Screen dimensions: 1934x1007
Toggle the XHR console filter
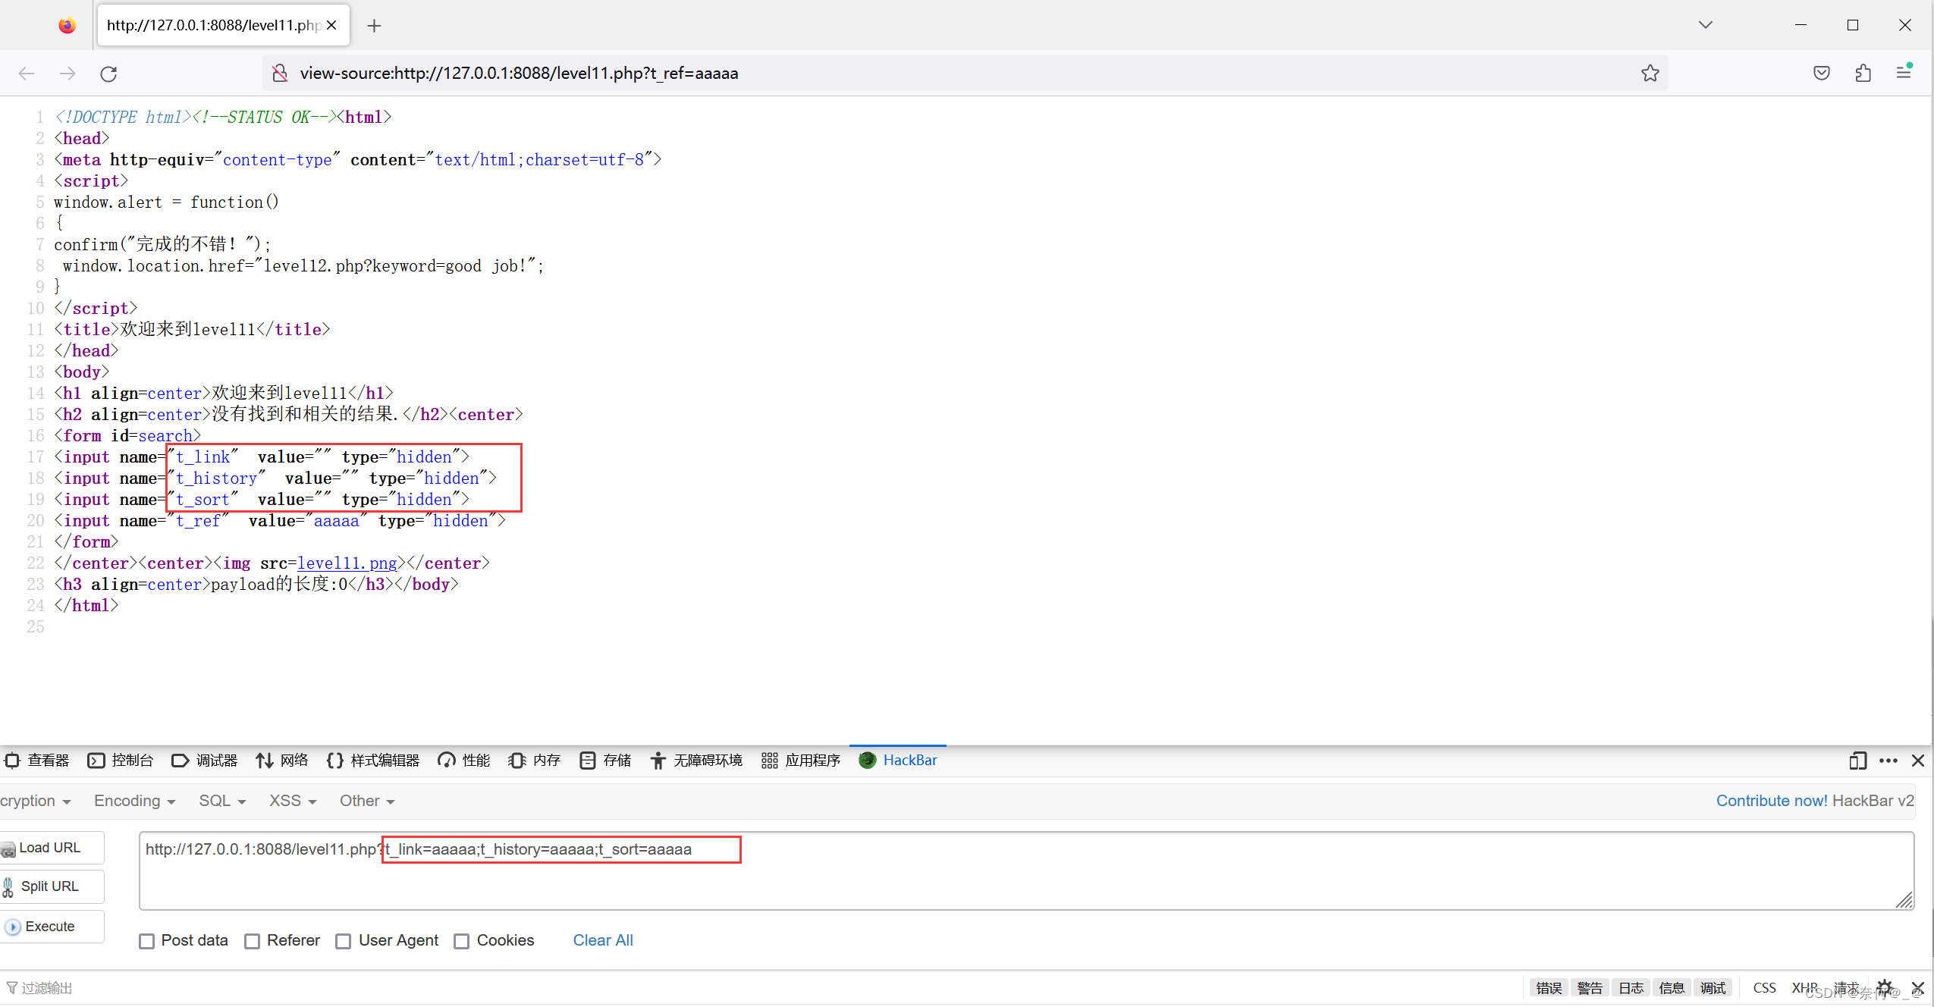coord(1804,988)
